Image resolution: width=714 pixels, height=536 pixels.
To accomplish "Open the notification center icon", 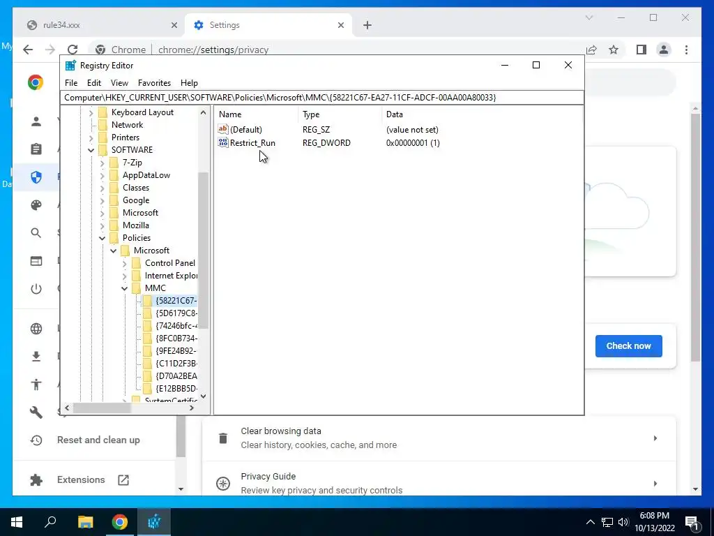I will 692,522.
